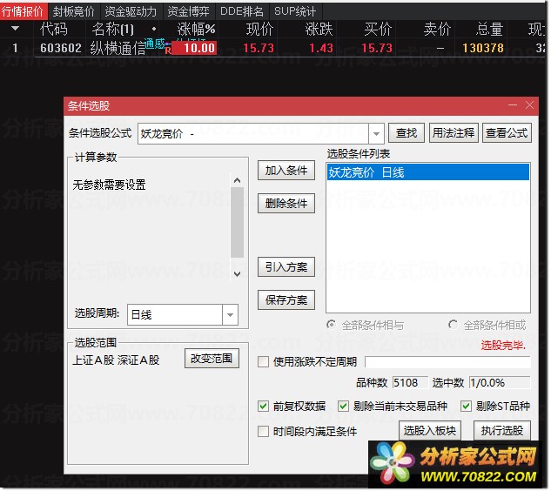This screenshot has height=491, width=551.
Task: Open the triangle menu left of 代码
Action: pos(15,28)
